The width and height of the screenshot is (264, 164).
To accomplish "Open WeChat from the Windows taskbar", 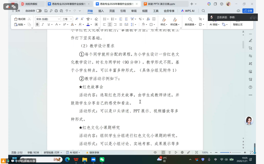I will point(102,159).
